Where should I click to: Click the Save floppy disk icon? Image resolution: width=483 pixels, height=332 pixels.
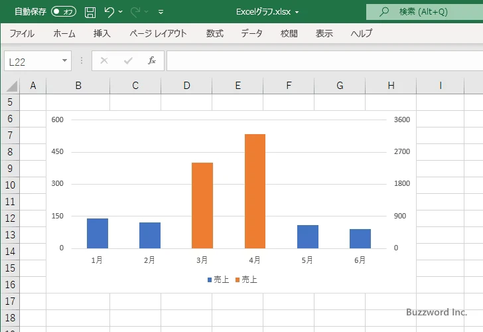point(90,12)
